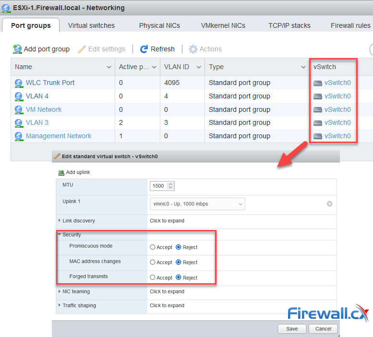Open the Management Network link
The width and height of the screenshot is (373, 337).
pyautogui.click(x=59, y=136)
